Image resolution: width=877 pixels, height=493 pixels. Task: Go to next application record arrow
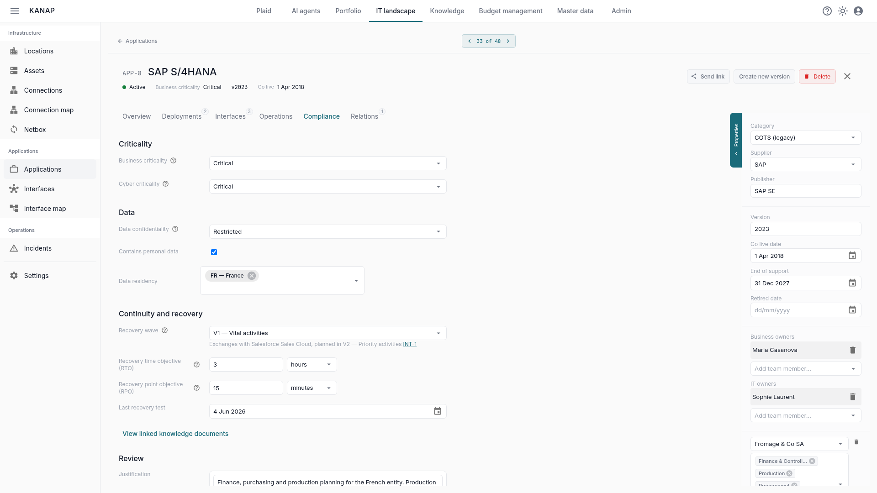[508, 41]
